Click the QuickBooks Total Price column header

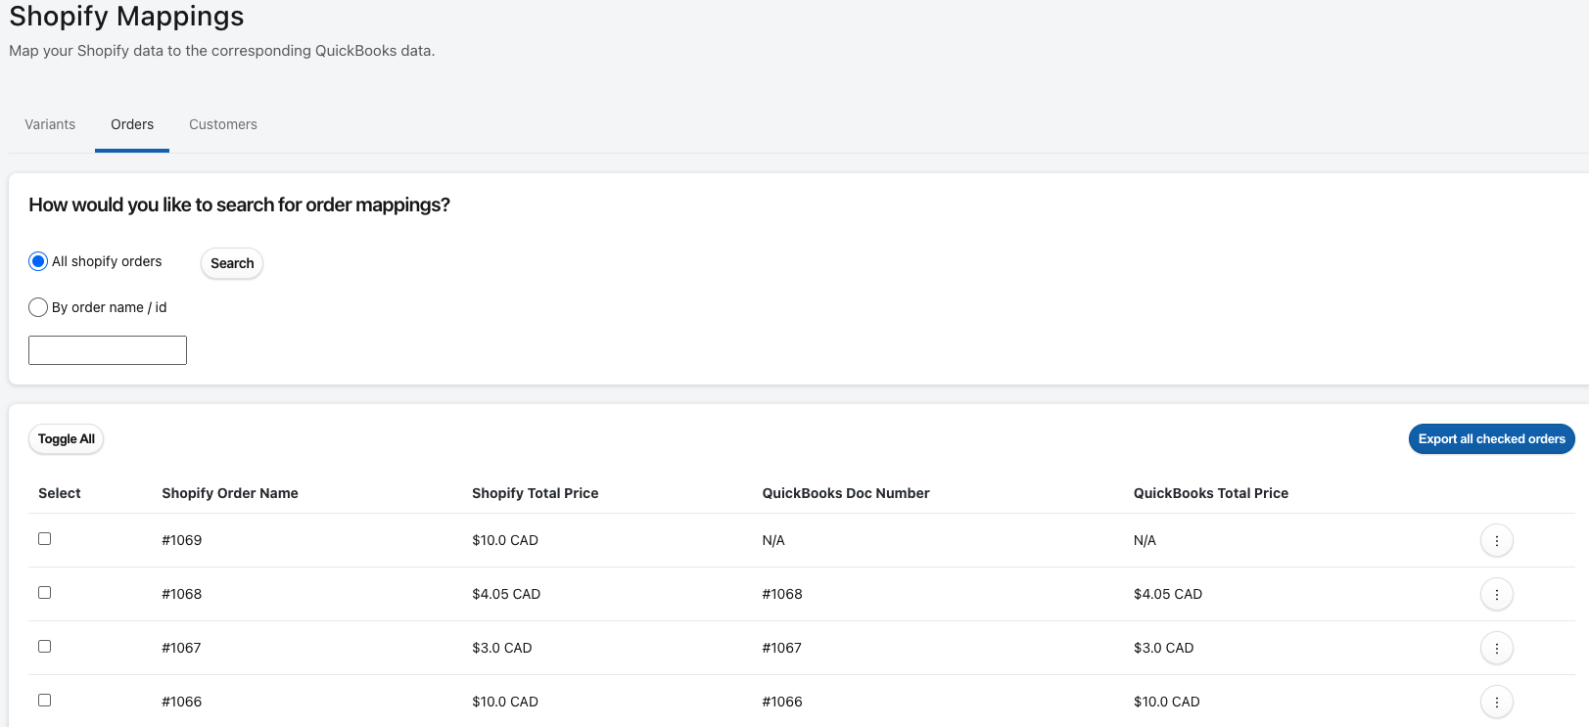(x=1211, y=493)
